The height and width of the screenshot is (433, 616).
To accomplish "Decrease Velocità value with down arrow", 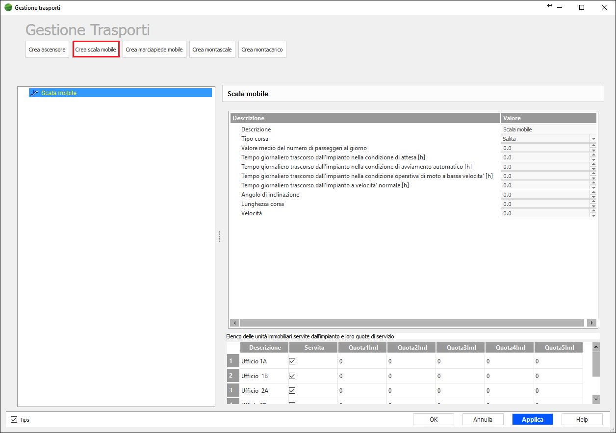I will pos(593,215).
